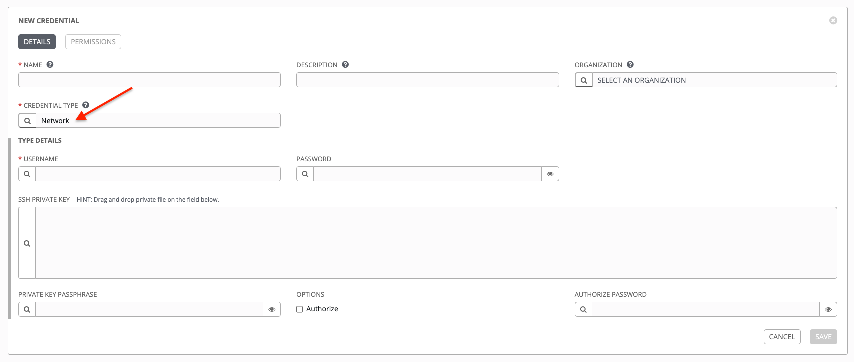
Task: Click the Type Details section heading
Action: 40,141
